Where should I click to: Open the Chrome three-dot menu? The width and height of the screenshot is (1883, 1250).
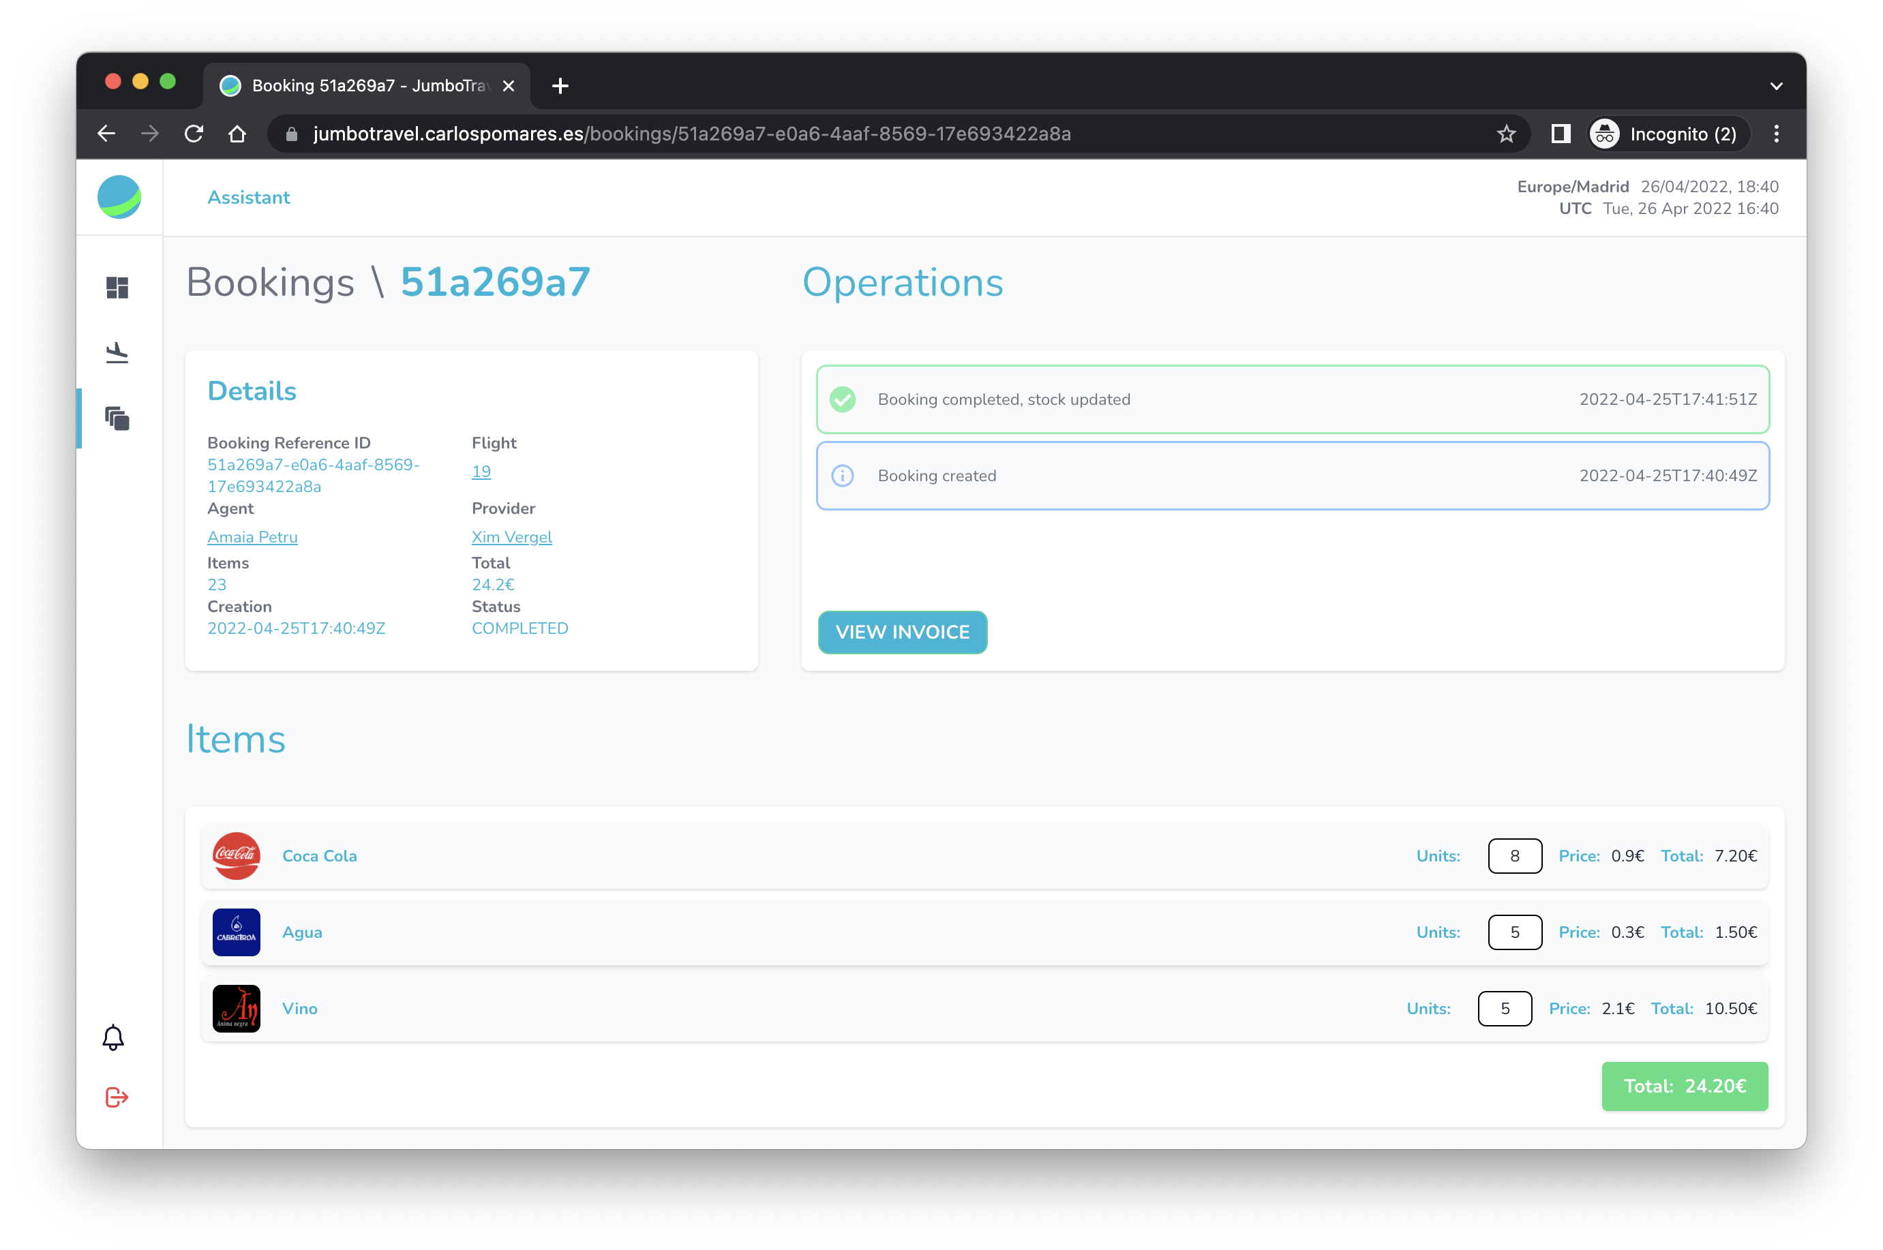(1775, 134)
